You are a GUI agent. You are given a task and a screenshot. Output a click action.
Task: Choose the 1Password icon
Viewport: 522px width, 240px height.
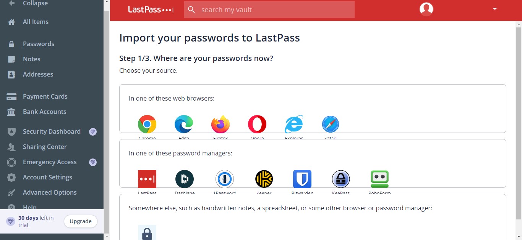[x=225, y=179]
